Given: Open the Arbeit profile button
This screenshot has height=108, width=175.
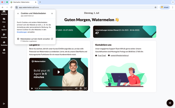Looking at the screenshot, I should (x=165, y=7).
